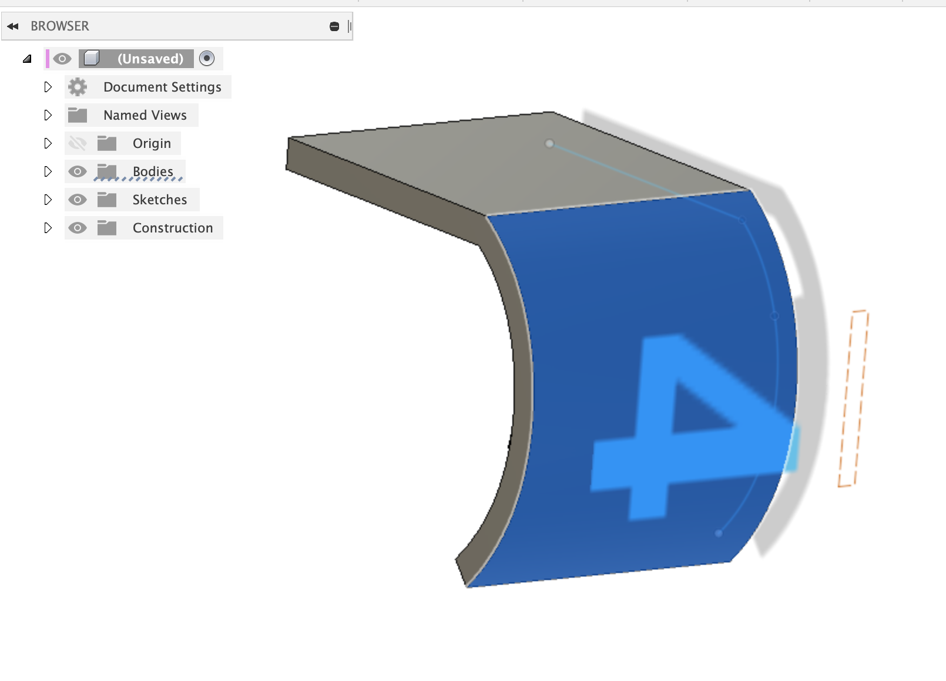Image resolution: width=946 pixels, height=681 pixels.
Task: Click the BROWSER panel title
Action: point(60,26)
